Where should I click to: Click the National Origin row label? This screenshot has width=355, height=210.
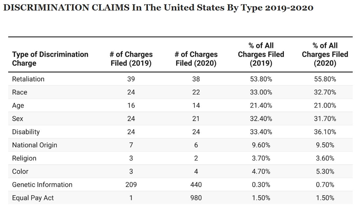[x=34, y=145]
